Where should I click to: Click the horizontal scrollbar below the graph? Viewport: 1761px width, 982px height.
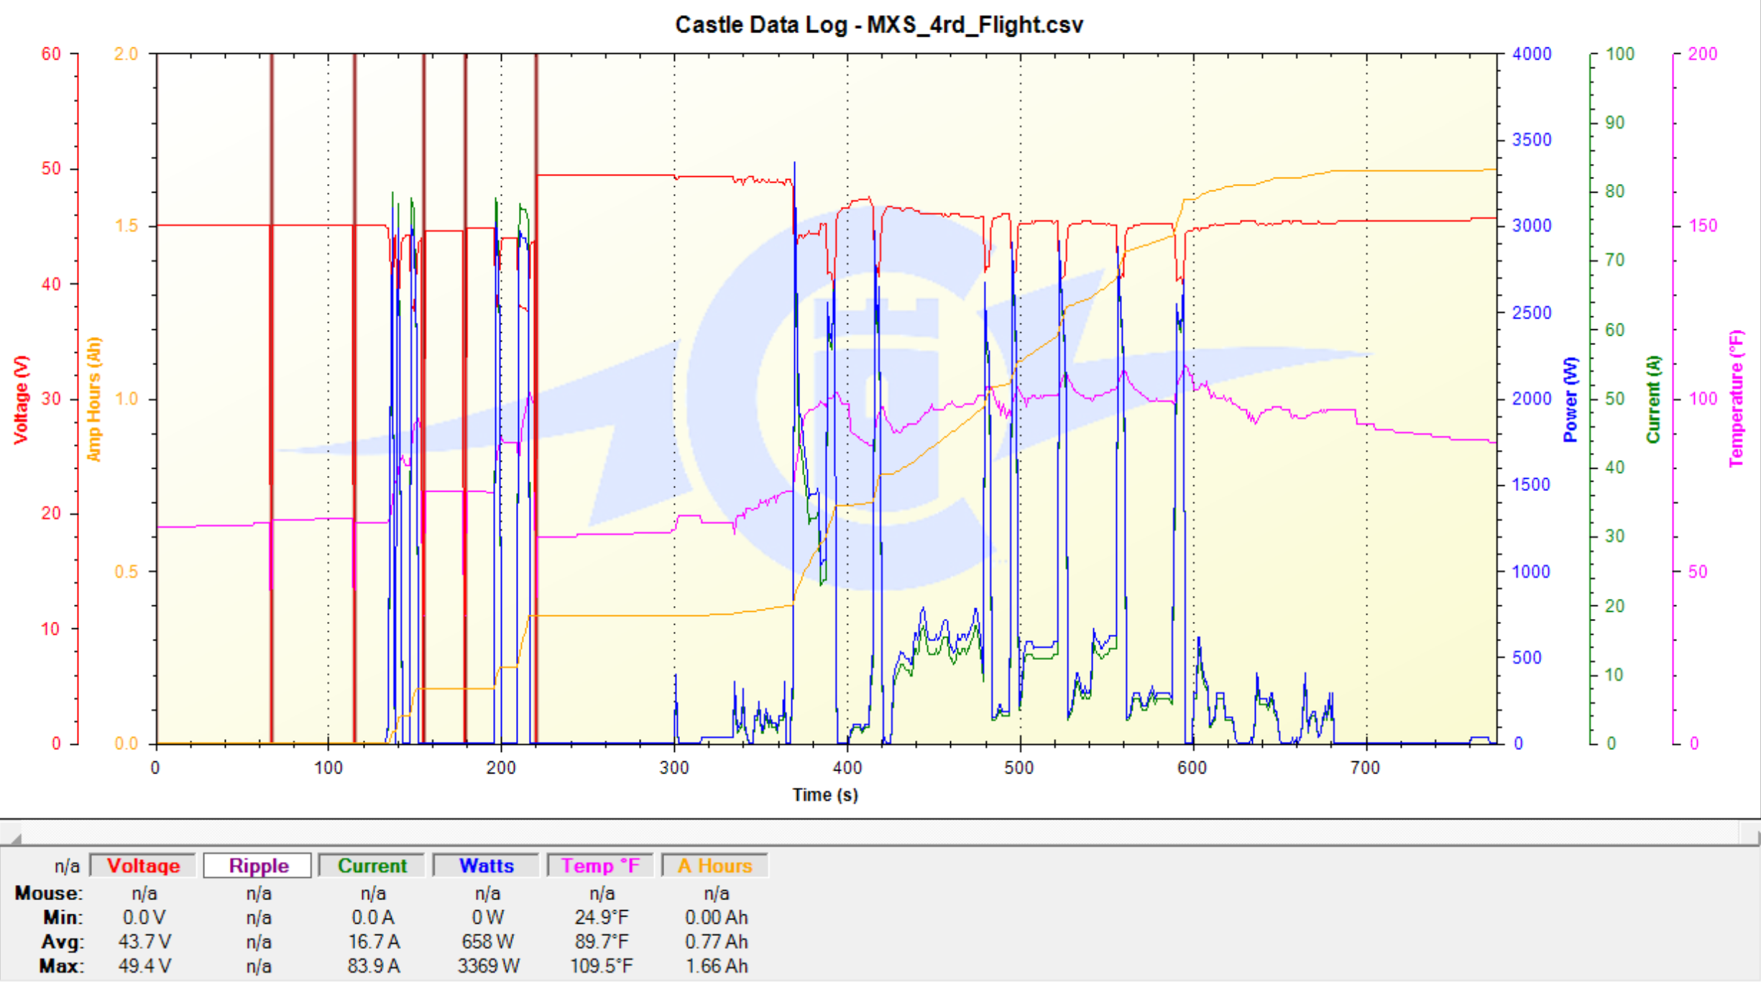880,833
